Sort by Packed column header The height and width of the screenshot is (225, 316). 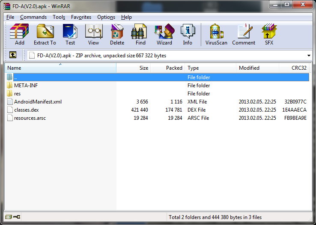(168, 68)
